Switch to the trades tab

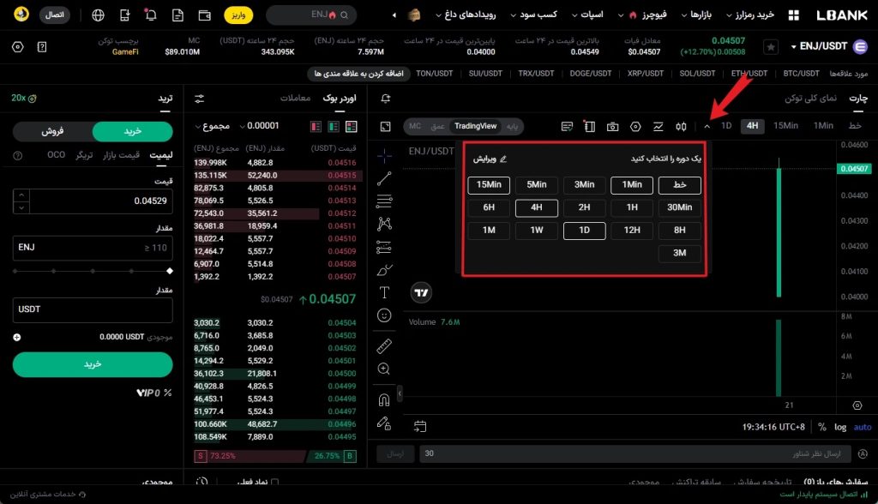[295, 99]
